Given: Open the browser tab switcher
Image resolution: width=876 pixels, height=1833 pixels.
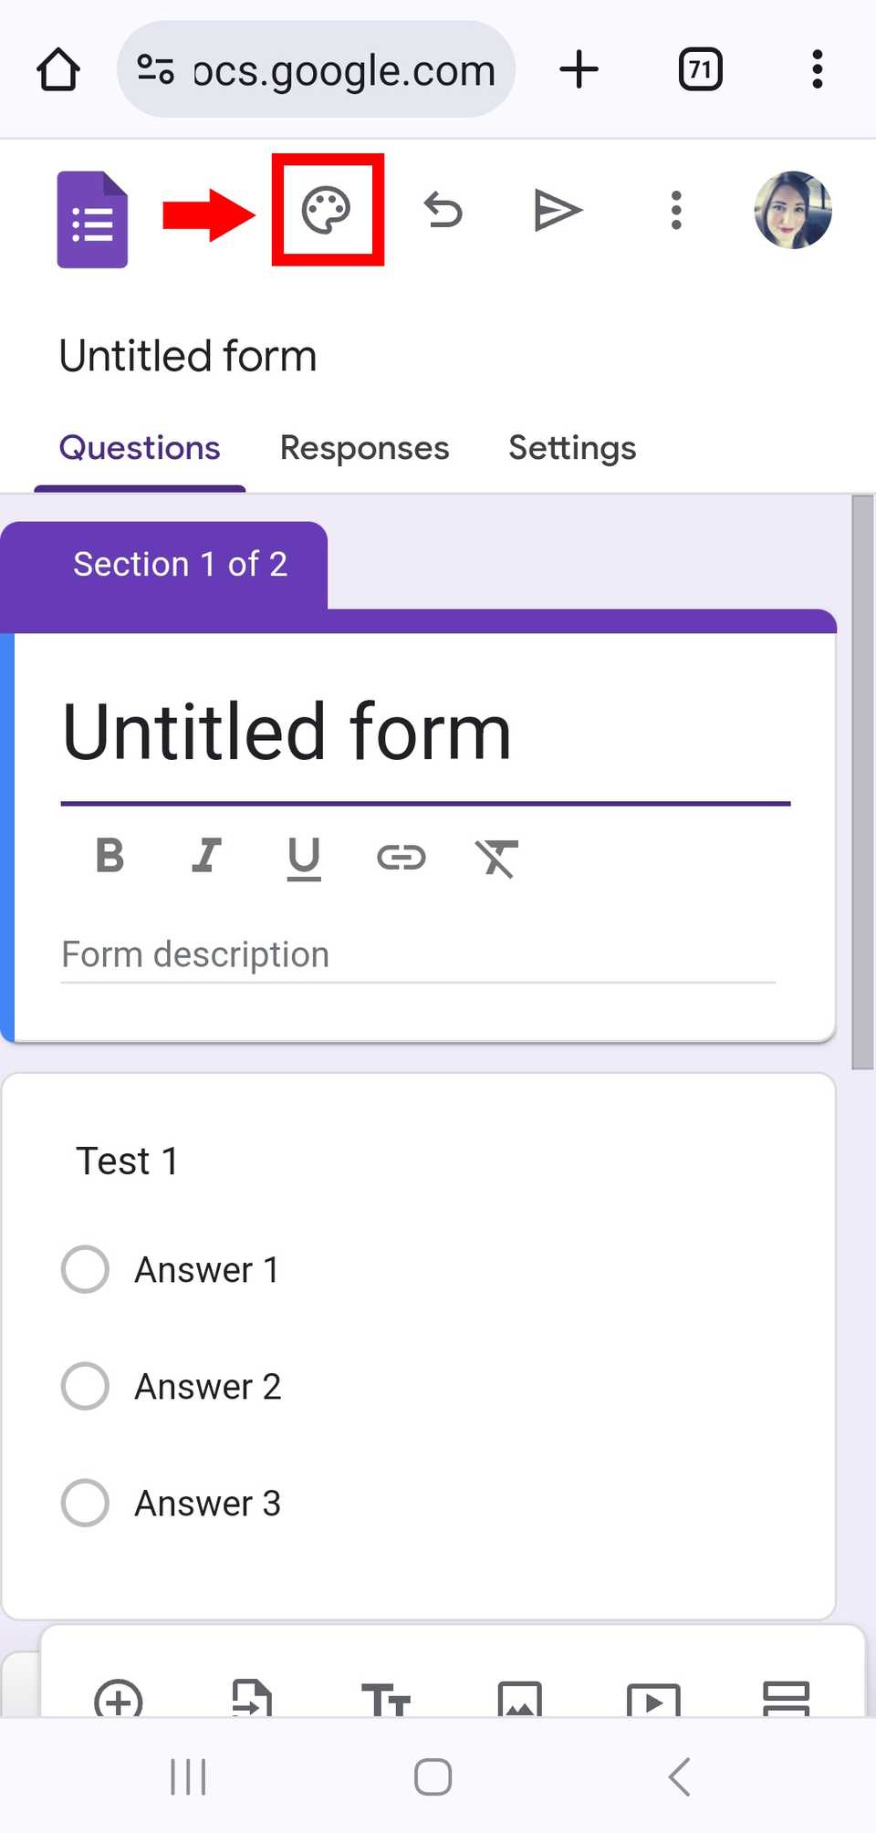Looking at the screenshot, I should [x=699, y=68].
